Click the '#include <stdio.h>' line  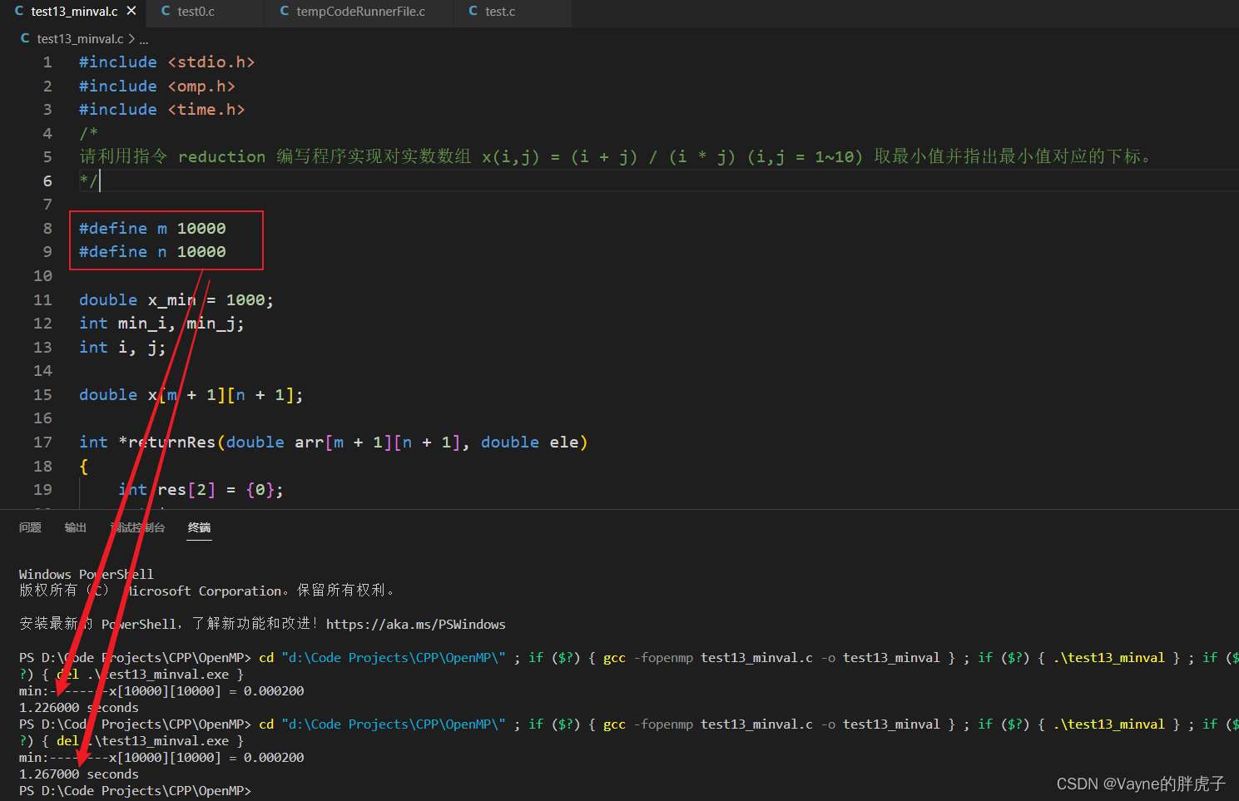pos(166,62)
